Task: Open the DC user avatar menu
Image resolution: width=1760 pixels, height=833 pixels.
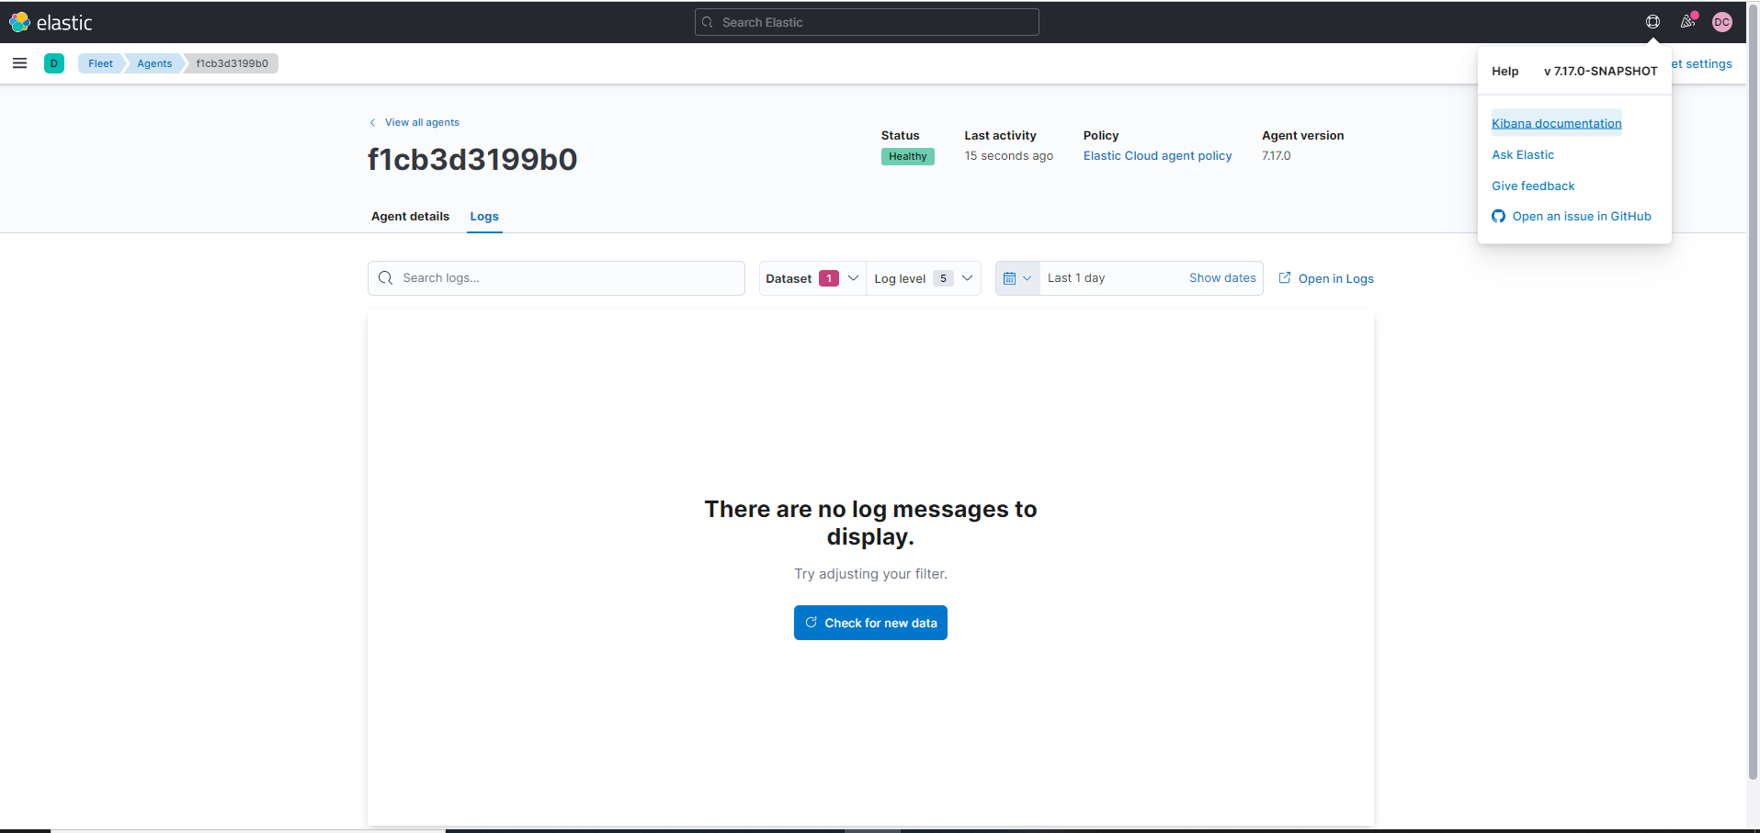Action: click(1722, 22)
